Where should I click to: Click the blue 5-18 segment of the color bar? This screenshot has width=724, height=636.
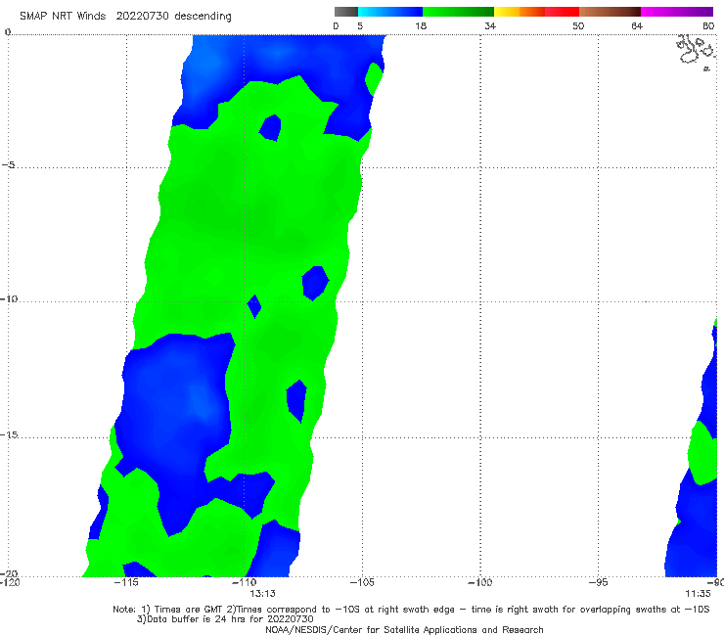tap(390, 12)
